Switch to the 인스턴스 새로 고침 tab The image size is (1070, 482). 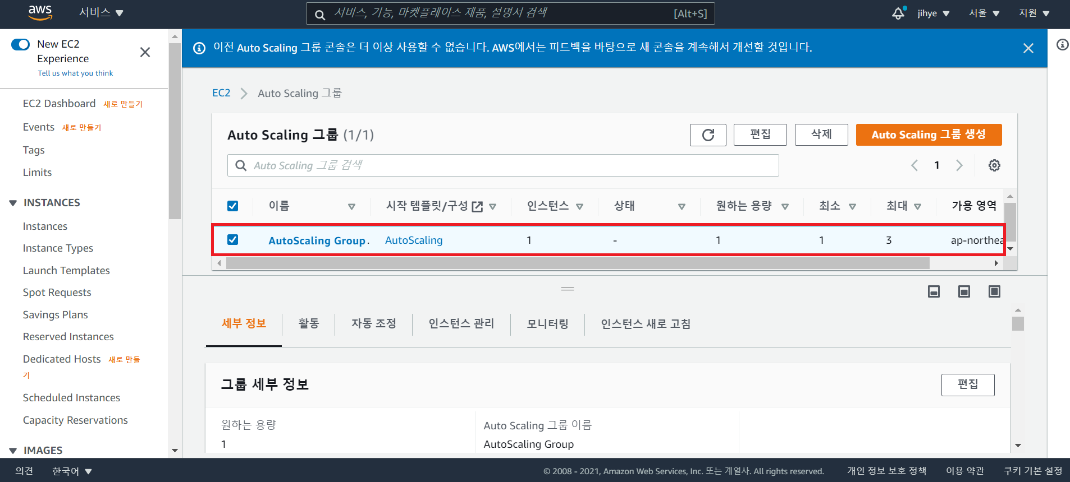[646, 324]
